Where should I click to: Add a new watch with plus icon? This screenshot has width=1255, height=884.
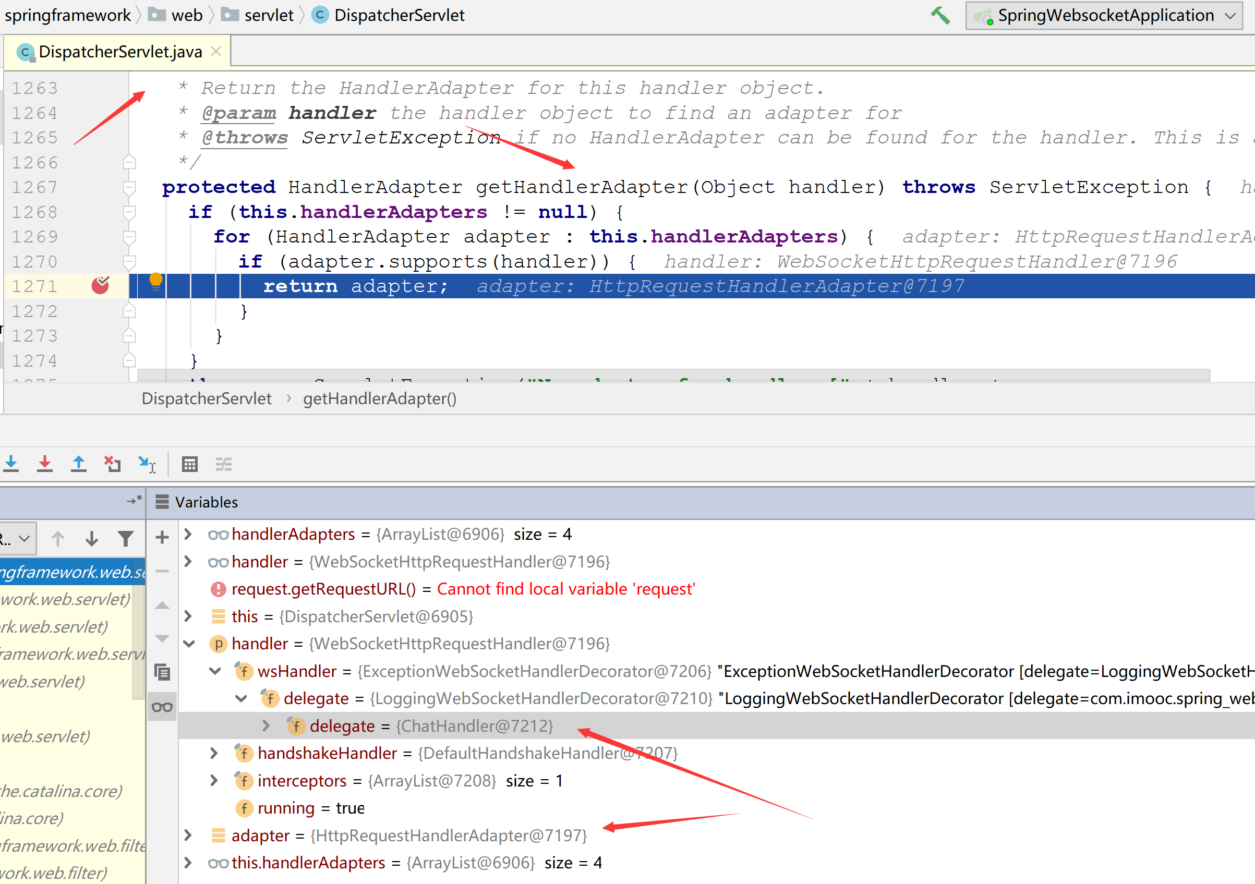point(162,537)
